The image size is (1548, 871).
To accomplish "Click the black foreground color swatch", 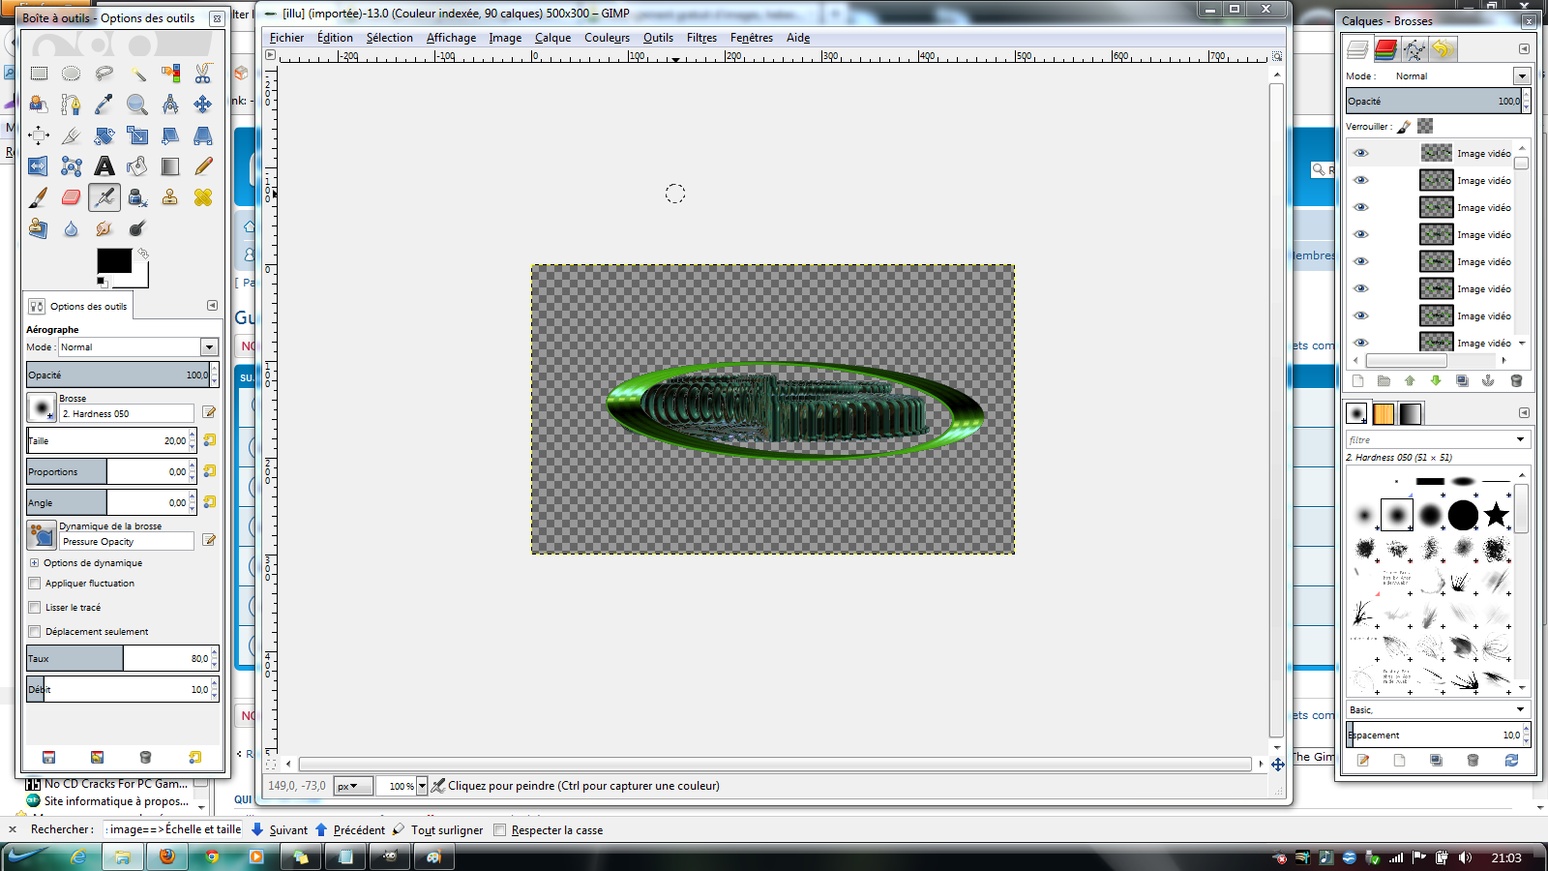I will (x=114, y=261).
